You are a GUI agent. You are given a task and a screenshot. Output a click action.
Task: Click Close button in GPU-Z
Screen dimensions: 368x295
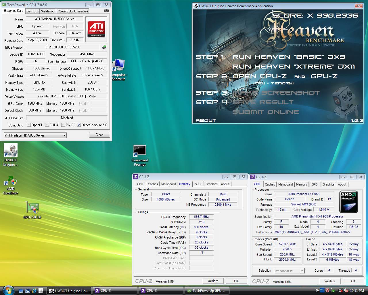[99, 135]
